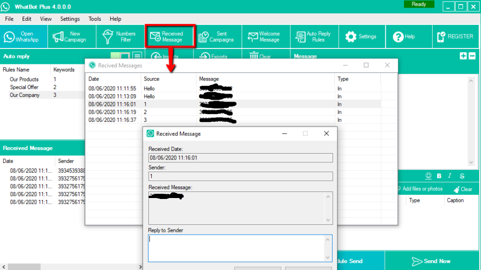The image size is (481, 270).
Task: Click Clear next to Add files or photos
Action: pos(463,189)
